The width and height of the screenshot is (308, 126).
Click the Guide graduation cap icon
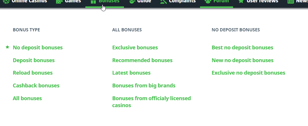point(132,1)
